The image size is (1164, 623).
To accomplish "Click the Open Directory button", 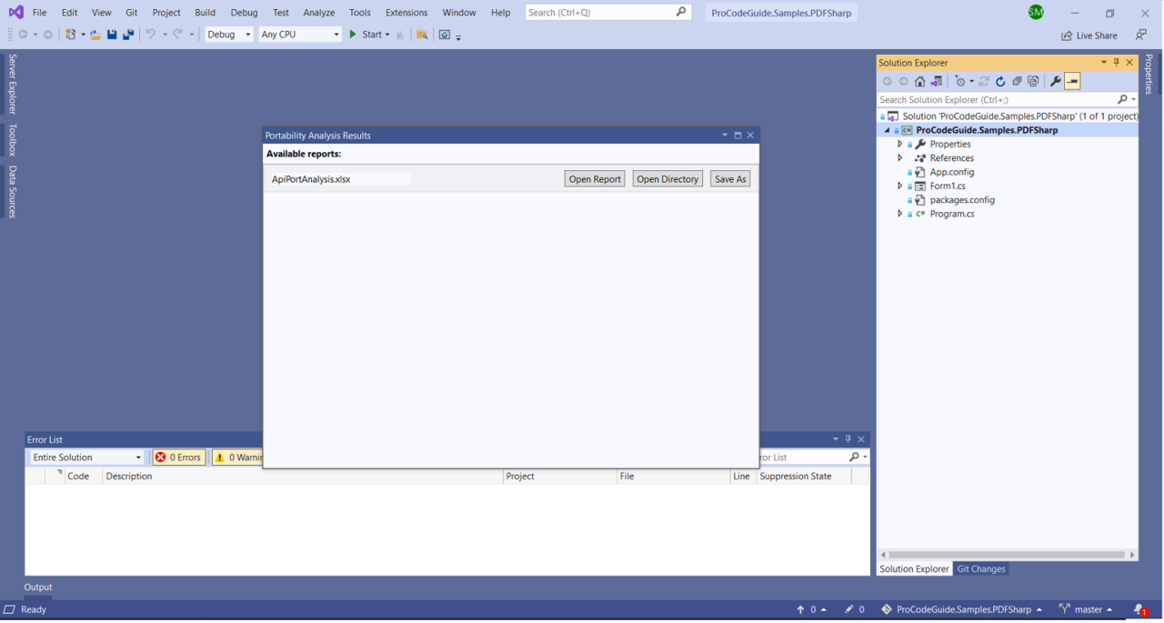I will 667,179.
